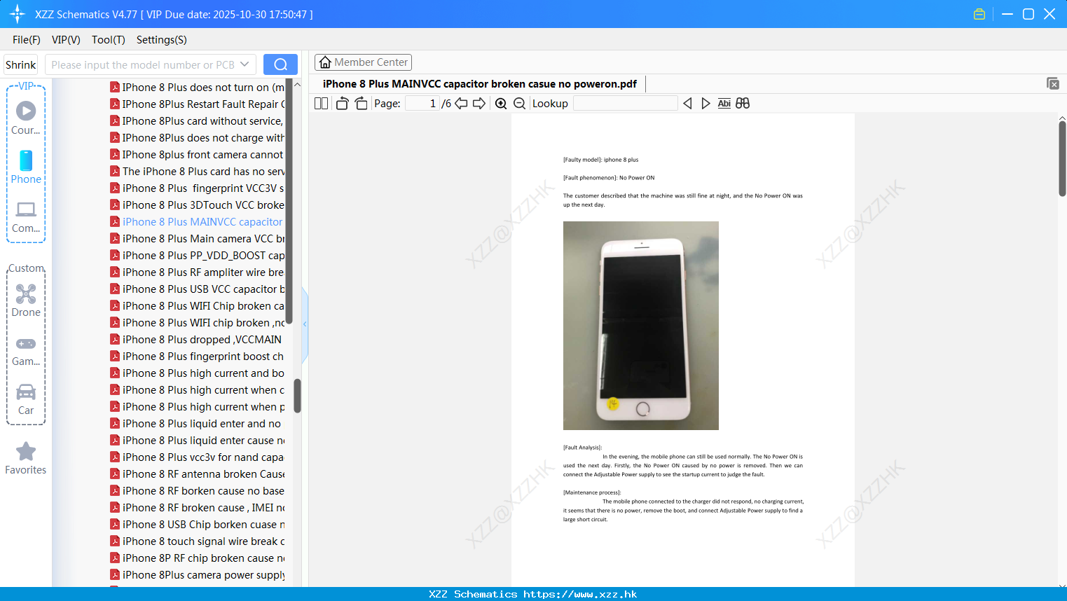Click the Lookup text field
The image size is (1067, 601).
(x=625, y=104)
